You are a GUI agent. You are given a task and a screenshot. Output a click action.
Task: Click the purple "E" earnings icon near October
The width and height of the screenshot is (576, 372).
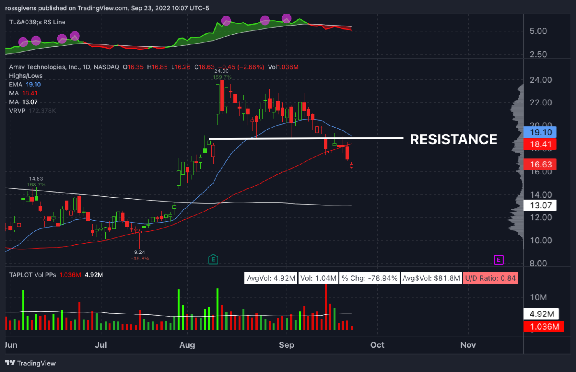499,260
